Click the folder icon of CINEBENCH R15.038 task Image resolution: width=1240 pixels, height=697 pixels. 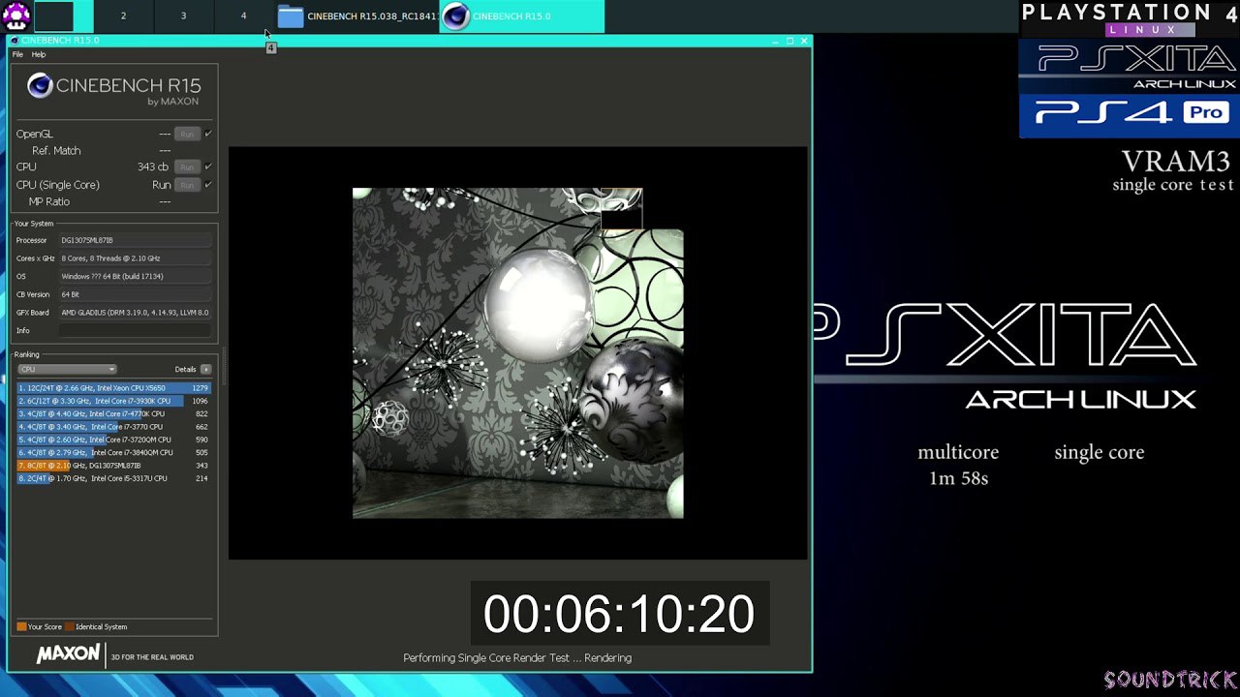(291, 16)
